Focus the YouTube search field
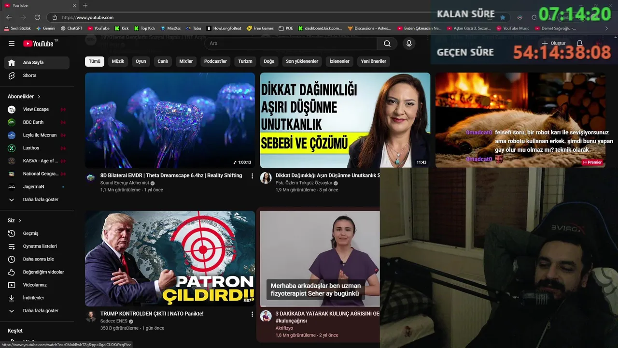This screenshot has width=618, height=348. click(291, 43)
